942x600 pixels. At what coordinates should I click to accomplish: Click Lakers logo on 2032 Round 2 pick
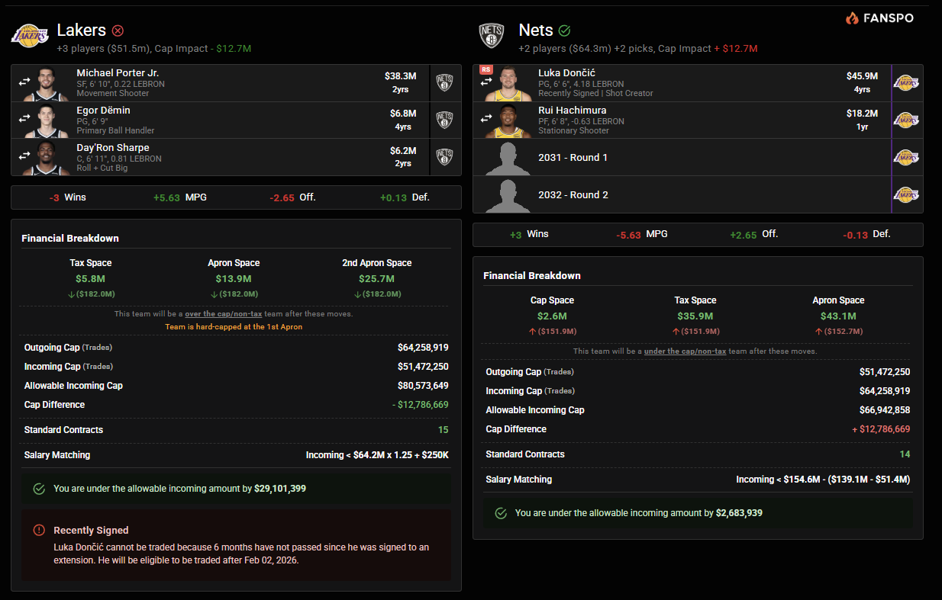pos(906,194)
